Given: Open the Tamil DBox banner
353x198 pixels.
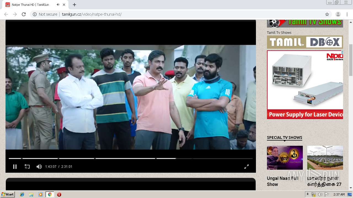Looking at the screenshot, I should [305, 42].
